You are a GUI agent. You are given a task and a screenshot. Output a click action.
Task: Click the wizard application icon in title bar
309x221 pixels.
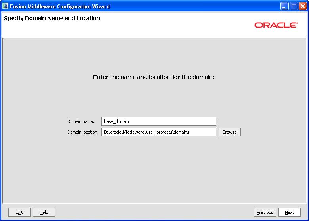(5, 6)
